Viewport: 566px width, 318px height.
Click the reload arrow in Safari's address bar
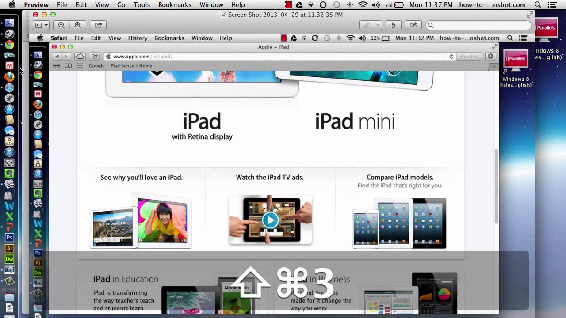tap(451, 57)
